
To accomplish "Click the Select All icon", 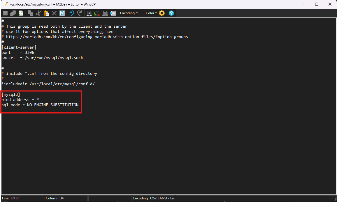I will pos(62,13).
